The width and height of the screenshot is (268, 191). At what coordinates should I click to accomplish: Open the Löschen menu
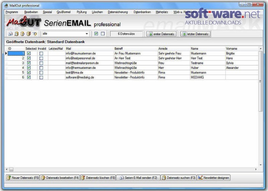pyautogui.click(x=97, y=12)
